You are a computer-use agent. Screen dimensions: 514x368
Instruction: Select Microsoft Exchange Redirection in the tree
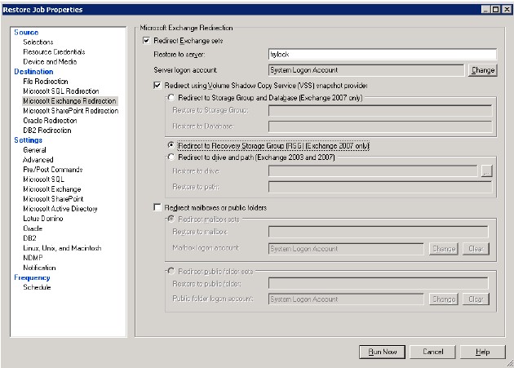click(69, 101)
